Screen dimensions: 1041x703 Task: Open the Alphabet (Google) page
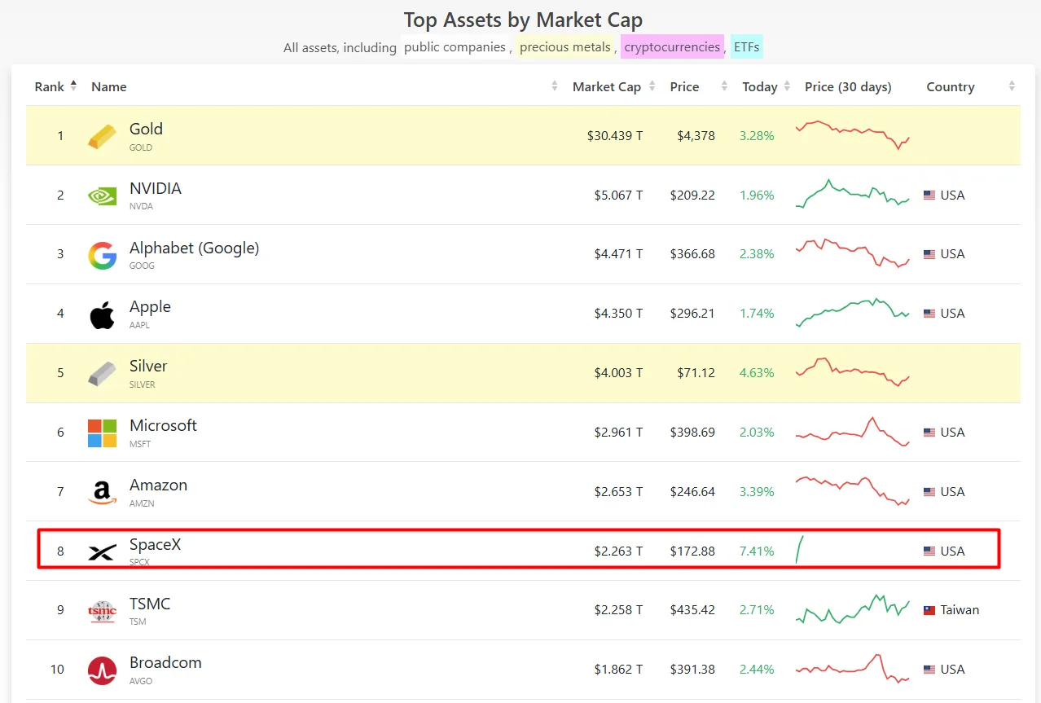tap(194, 248)
